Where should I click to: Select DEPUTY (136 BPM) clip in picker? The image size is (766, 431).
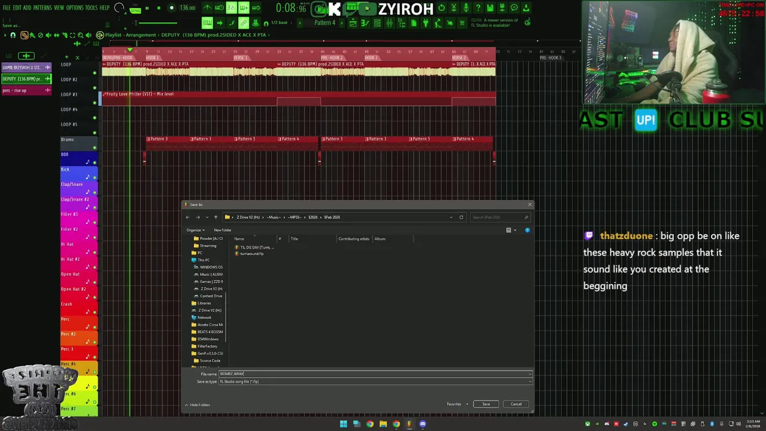26,78
